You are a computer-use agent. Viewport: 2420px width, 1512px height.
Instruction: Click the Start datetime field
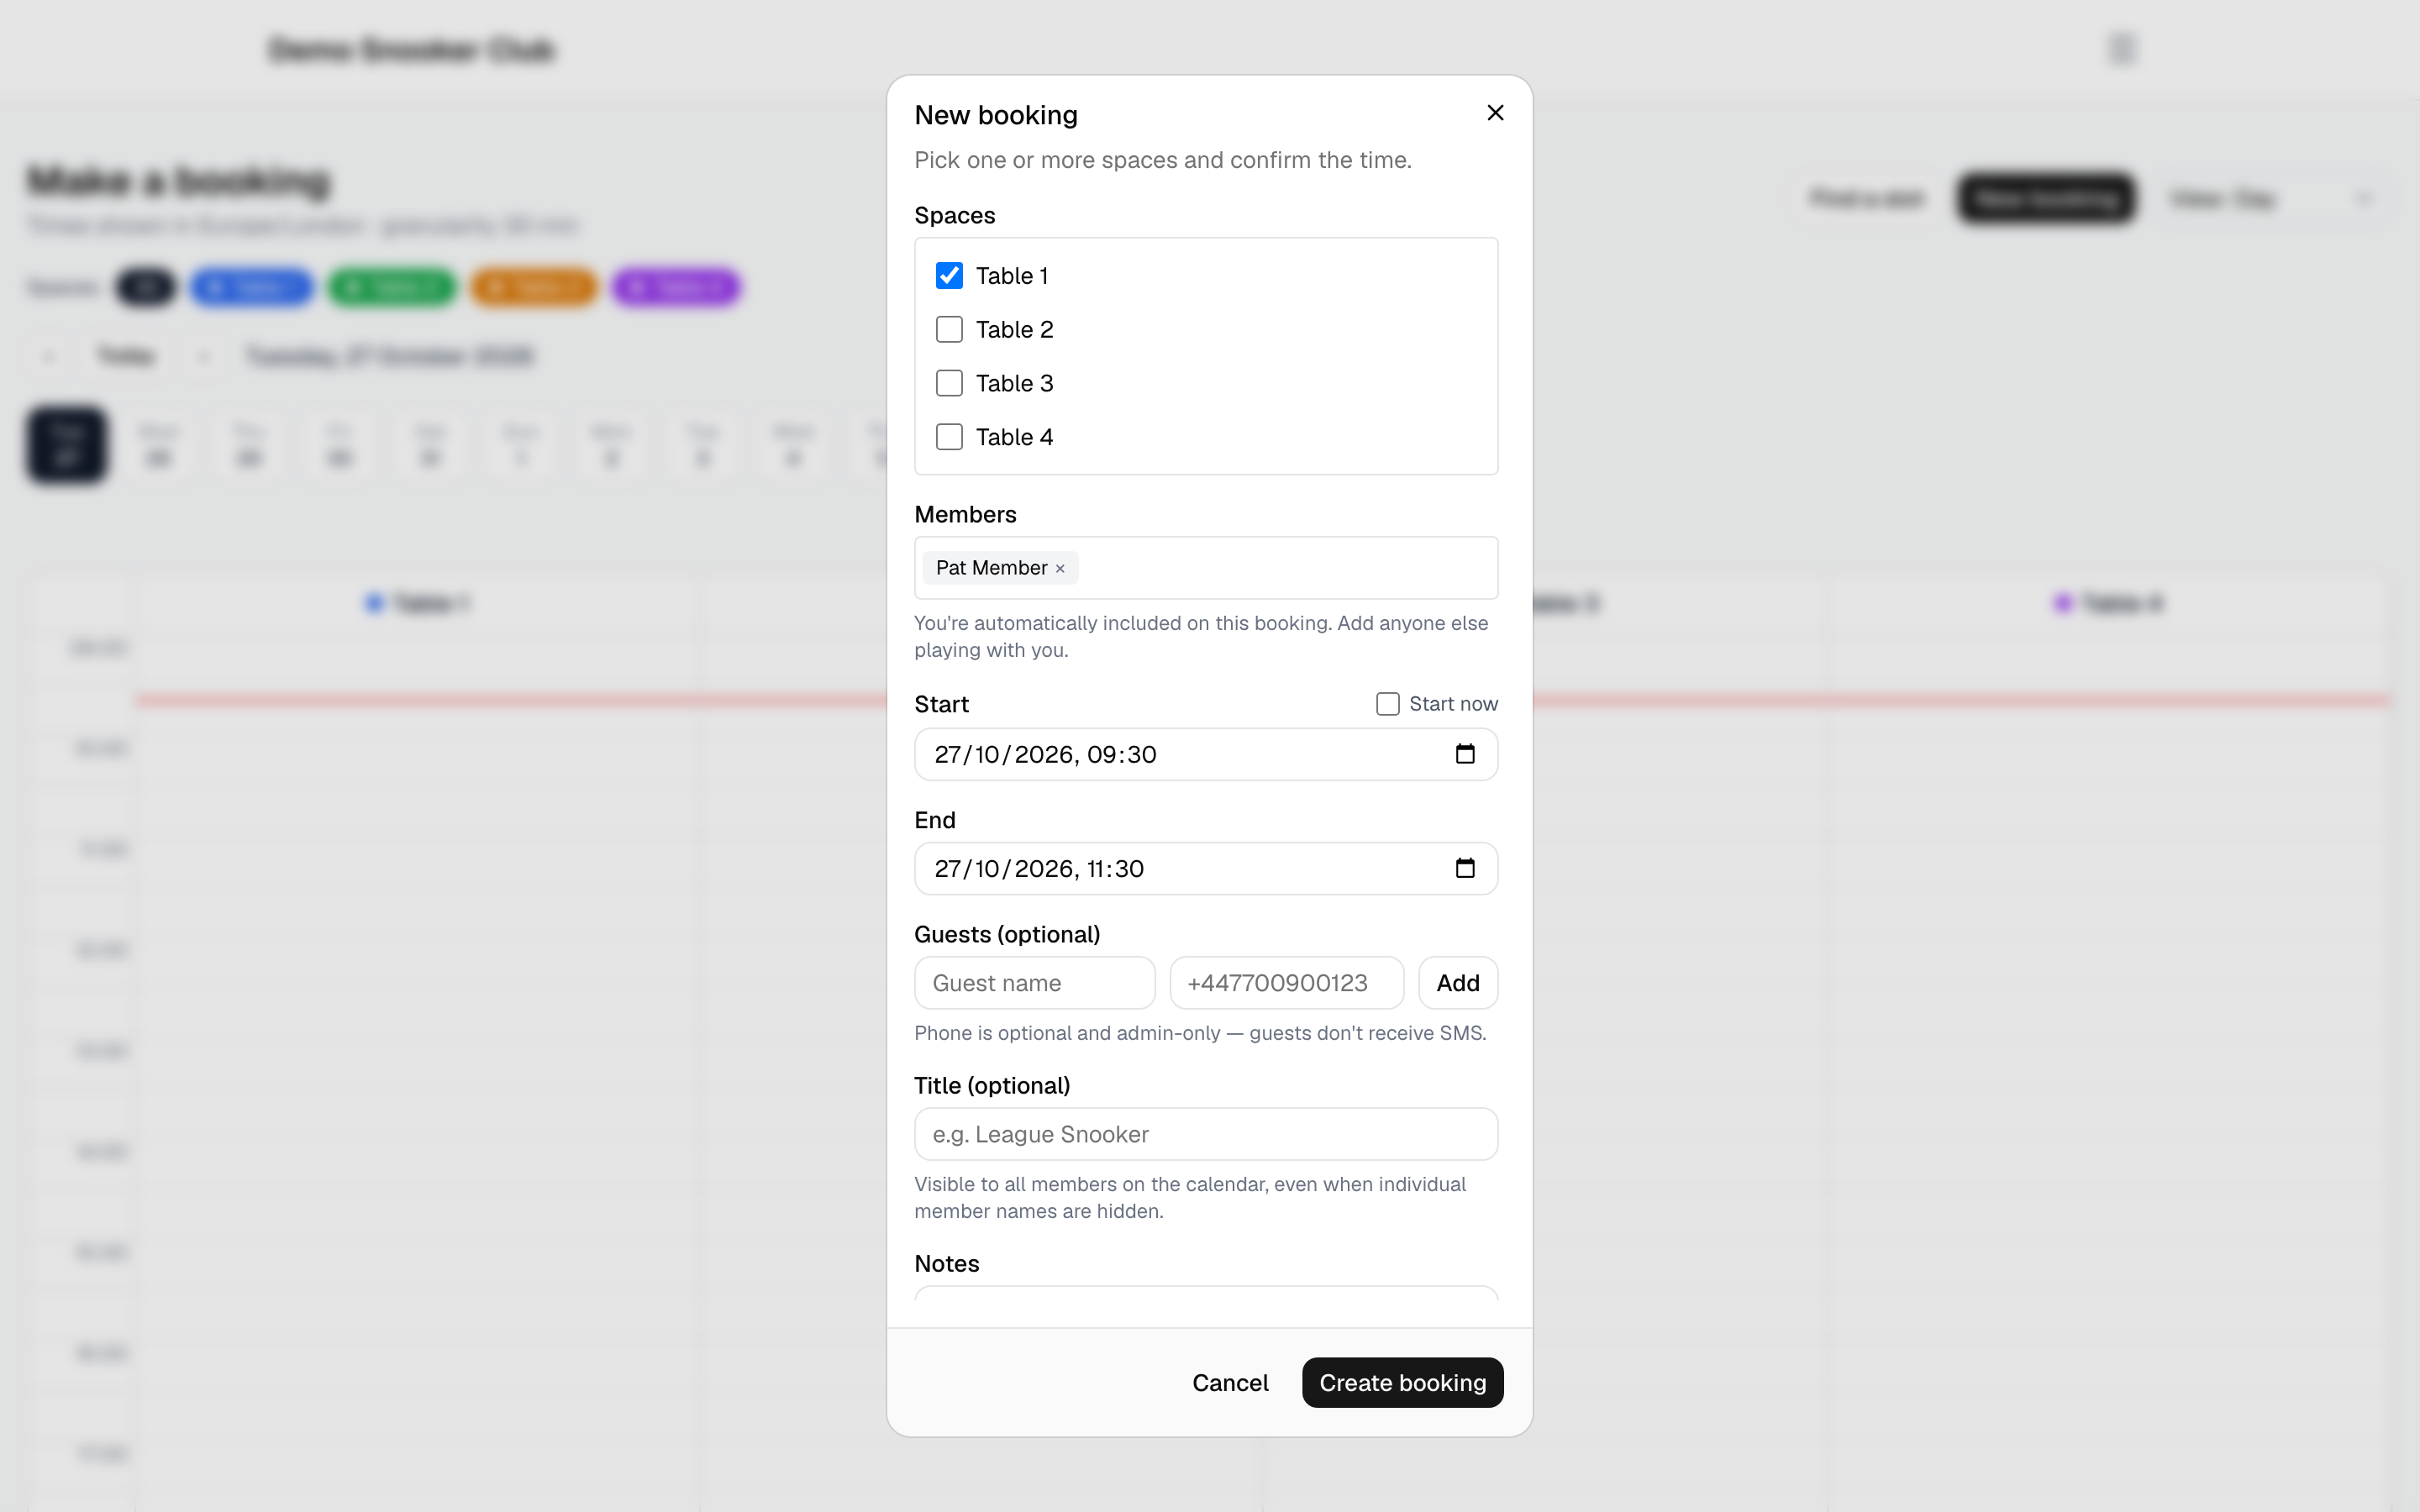[1206, 754]
